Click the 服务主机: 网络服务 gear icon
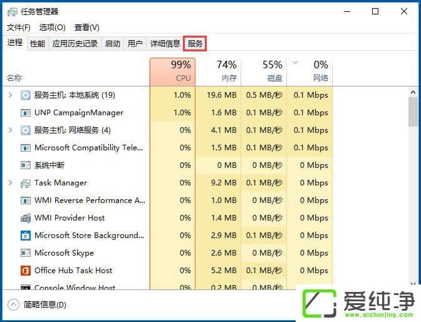The height and width of the screenshot is (322, 421). 26,130
